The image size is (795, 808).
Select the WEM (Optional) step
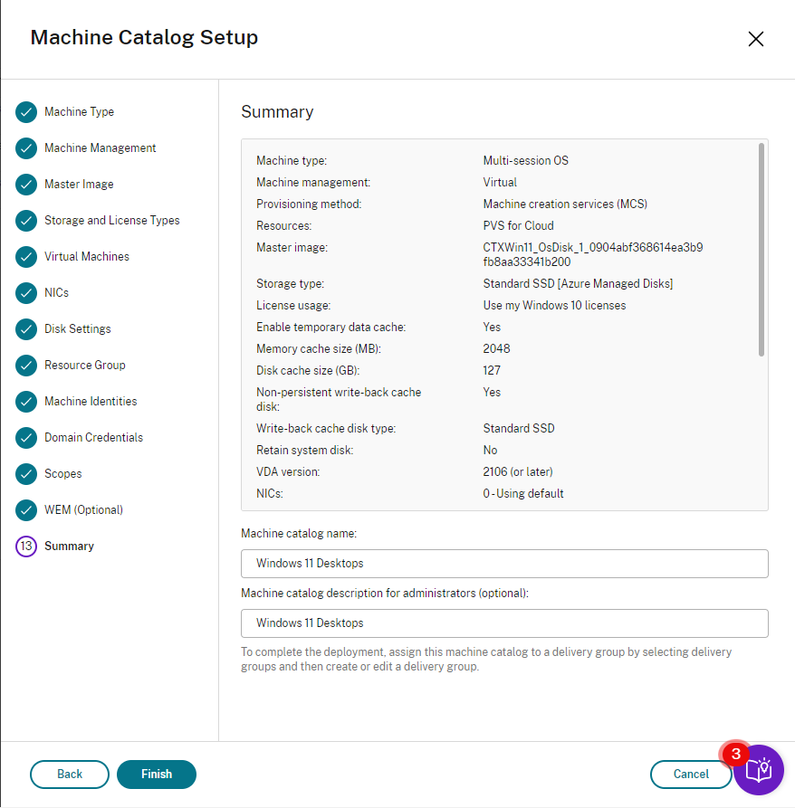tap(83, 510)
